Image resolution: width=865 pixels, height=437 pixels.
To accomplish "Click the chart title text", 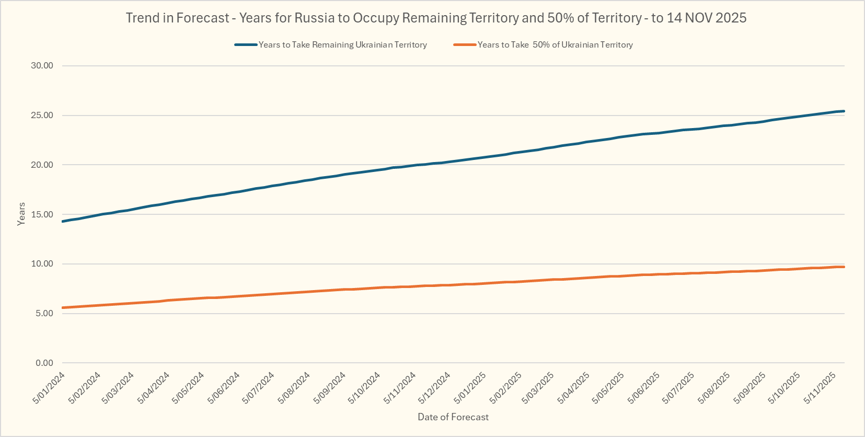I will point(436,18).
